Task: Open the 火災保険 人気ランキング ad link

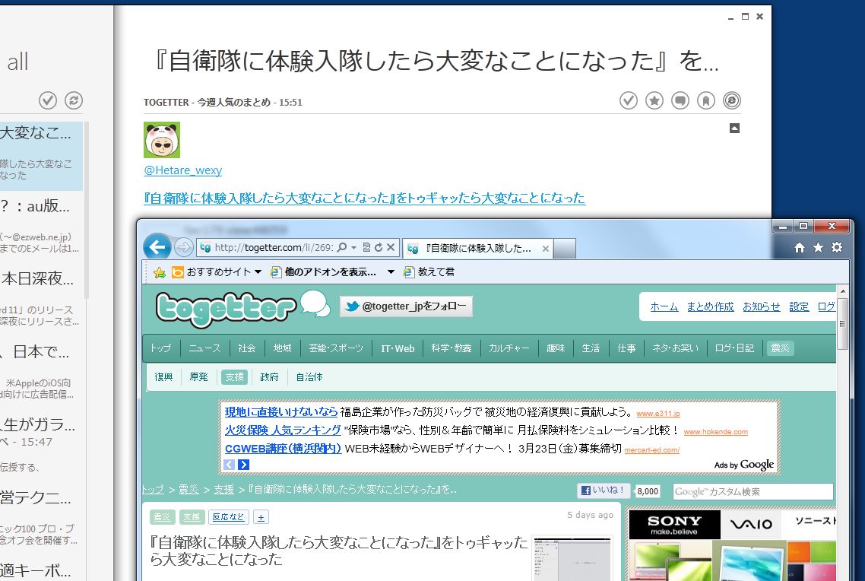Action: 283,430
